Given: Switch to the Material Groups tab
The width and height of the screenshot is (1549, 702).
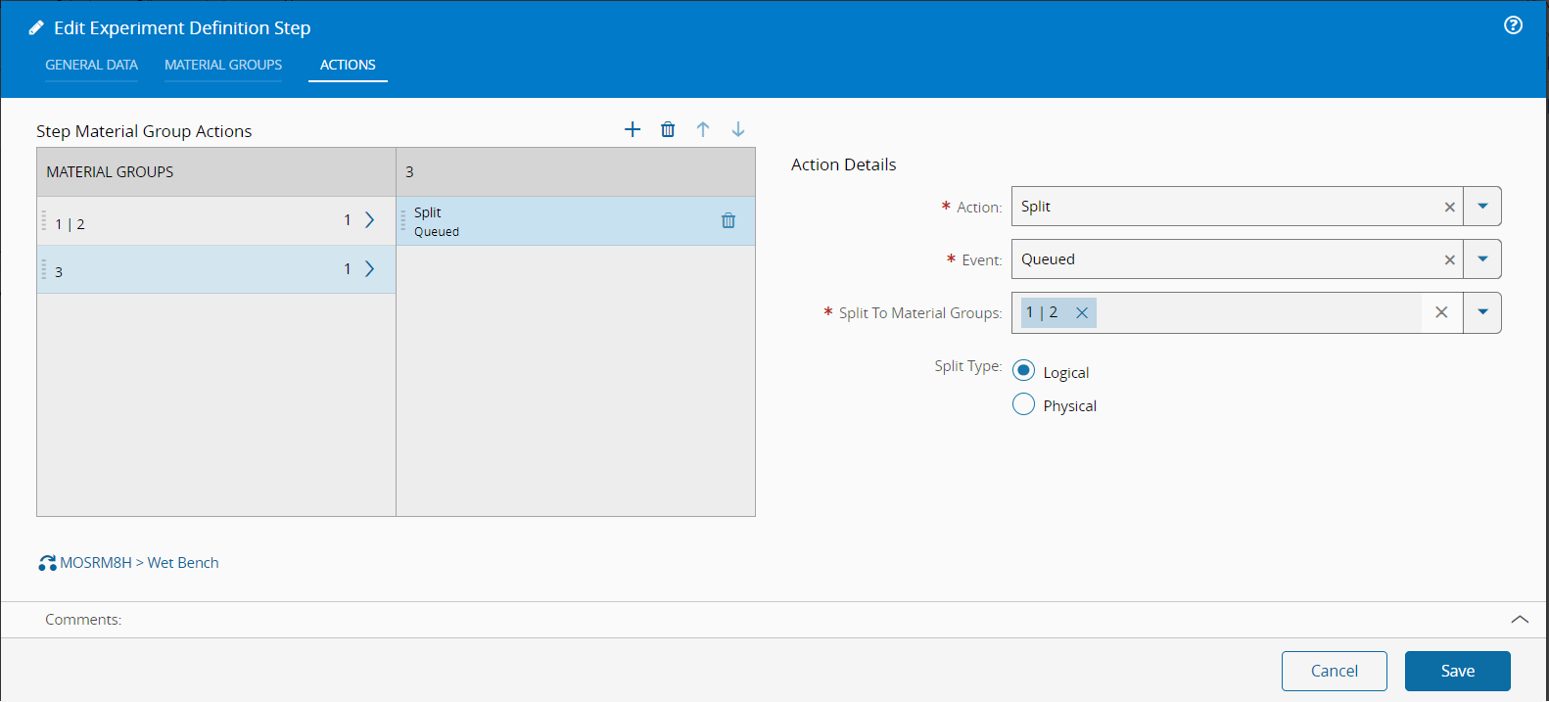Looking at the screenshot, I should [223, 65].
